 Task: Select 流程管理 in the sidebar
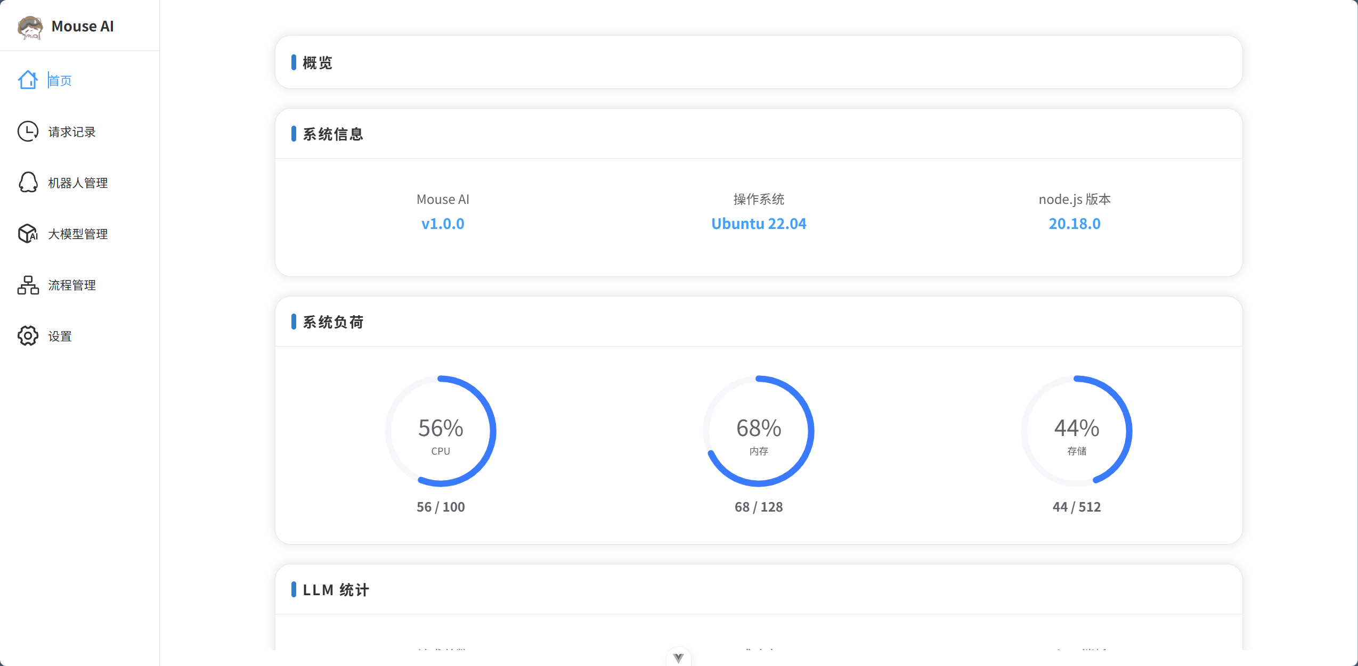(x=72, y=285)
